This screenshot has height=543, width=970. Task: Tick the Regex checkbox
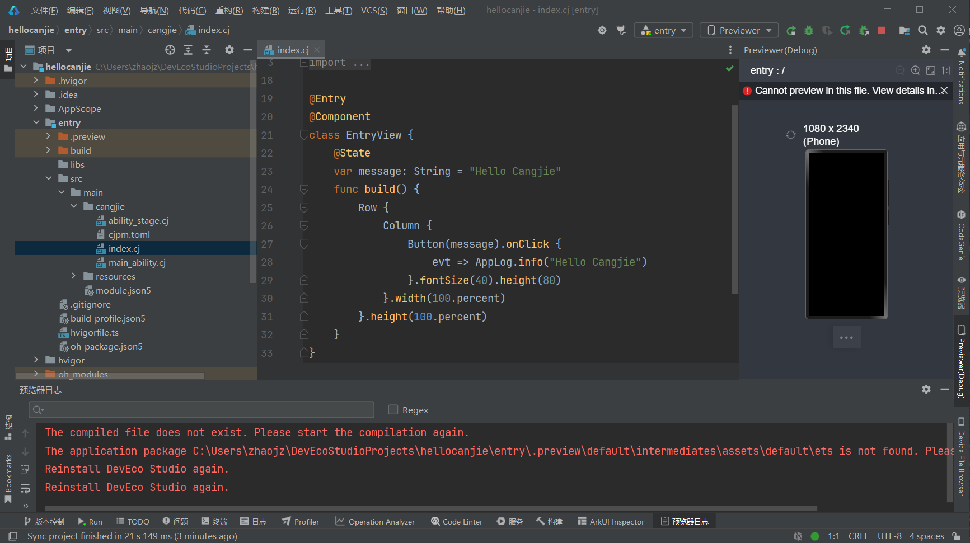tap(393, 410)
